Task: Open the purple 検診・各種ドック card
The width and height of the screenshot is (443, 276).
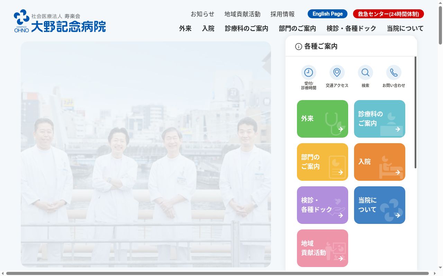Action: [x=323, y=205]
